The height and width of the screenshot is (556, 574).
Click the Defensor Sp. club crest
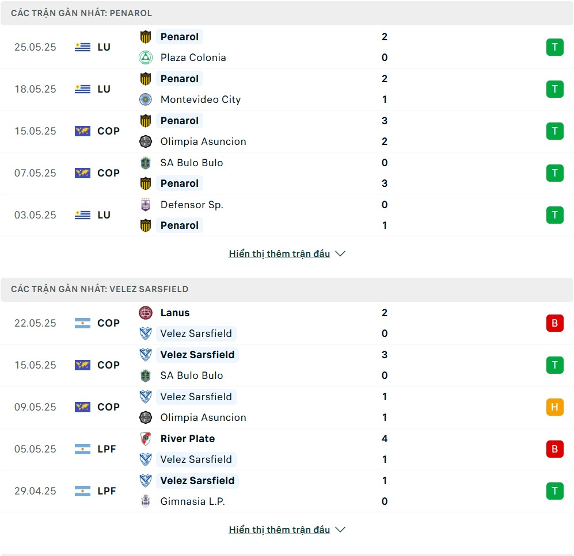[146, 205]
